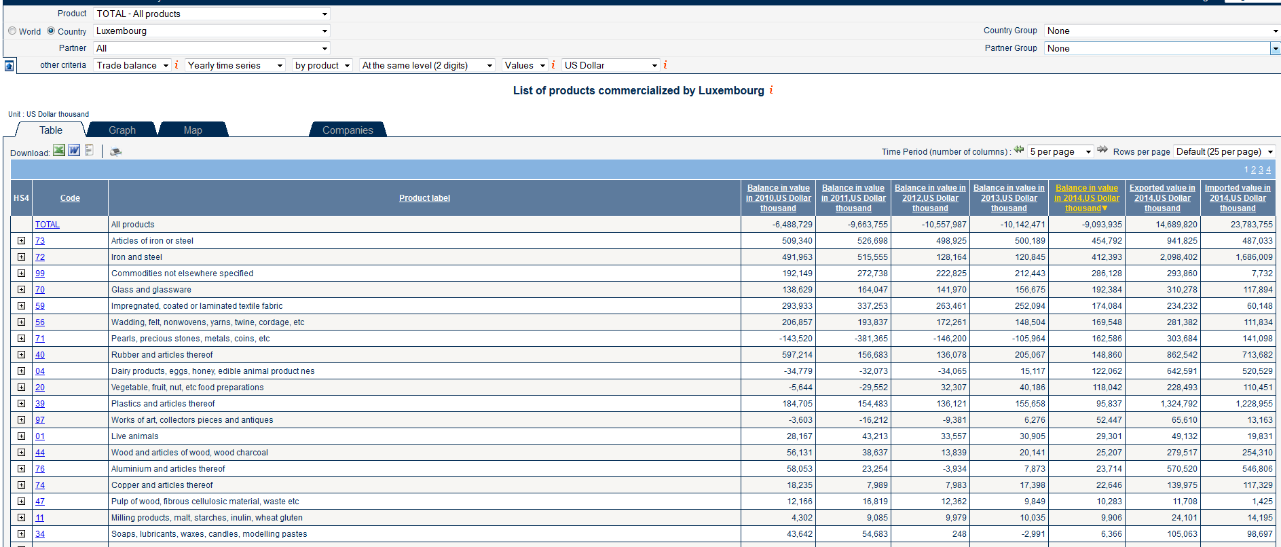The height and width of the screenshot is (547, 1281).
Task: Expand row 40 Rubber and articles
Action: (x=21, y=355)
